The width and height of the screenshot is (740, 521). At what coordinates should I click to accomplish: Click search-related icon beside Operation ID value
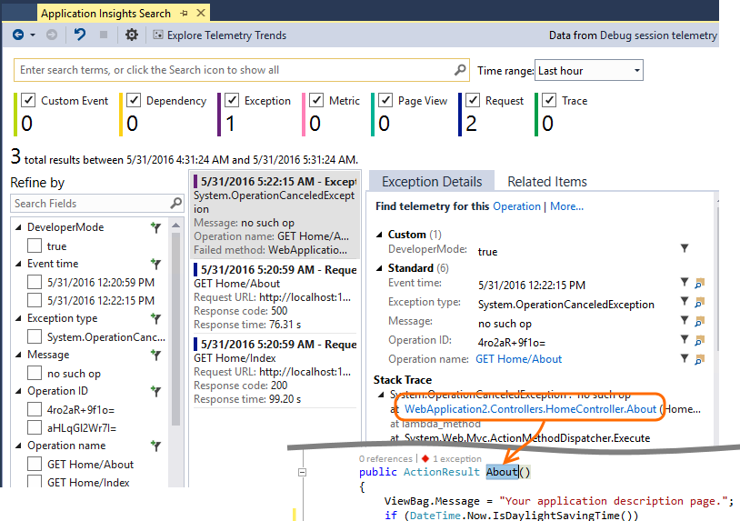[x=699, y=340]
